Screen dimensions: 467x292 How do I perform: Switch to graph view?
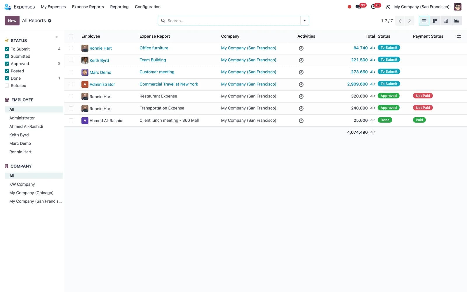[x=456, y=21]
